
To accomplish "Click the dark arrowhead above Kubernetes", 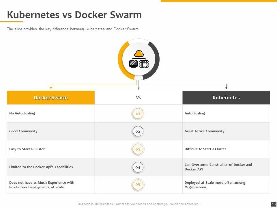I will coord(226,87).
